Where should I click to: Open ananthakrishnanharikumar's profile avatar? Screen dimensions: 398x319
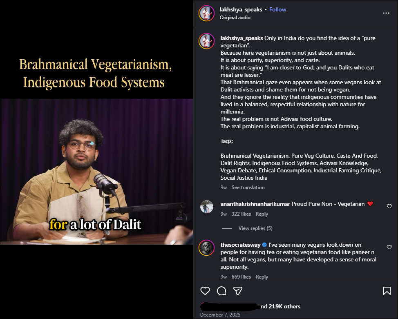207,207
